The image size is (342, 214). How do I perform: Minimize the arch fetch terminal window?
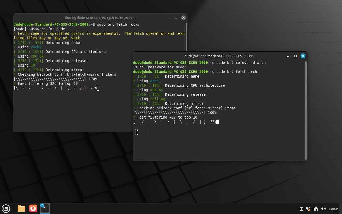(288, 56)
